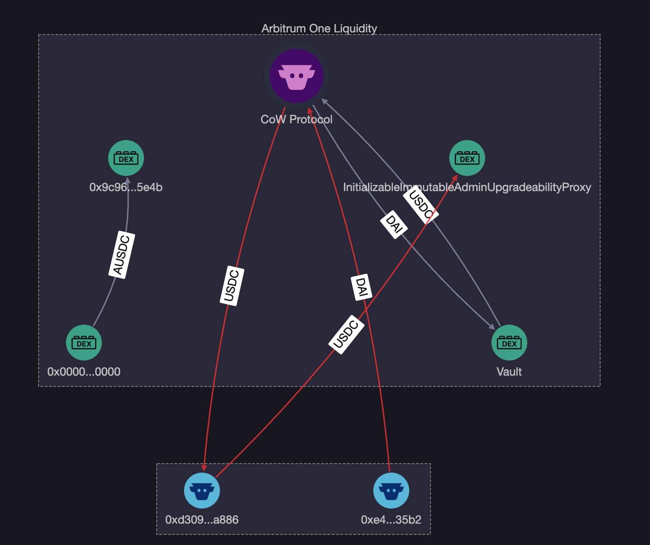Click the DAI label on the gray edge
The height and width of the screenshot is (545, 650).
(394, 224)
